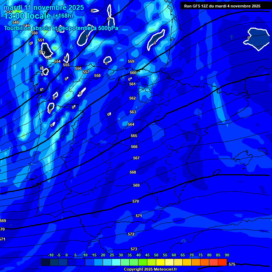Click the (+168h) forecast offset label

(x=63, y=16)
